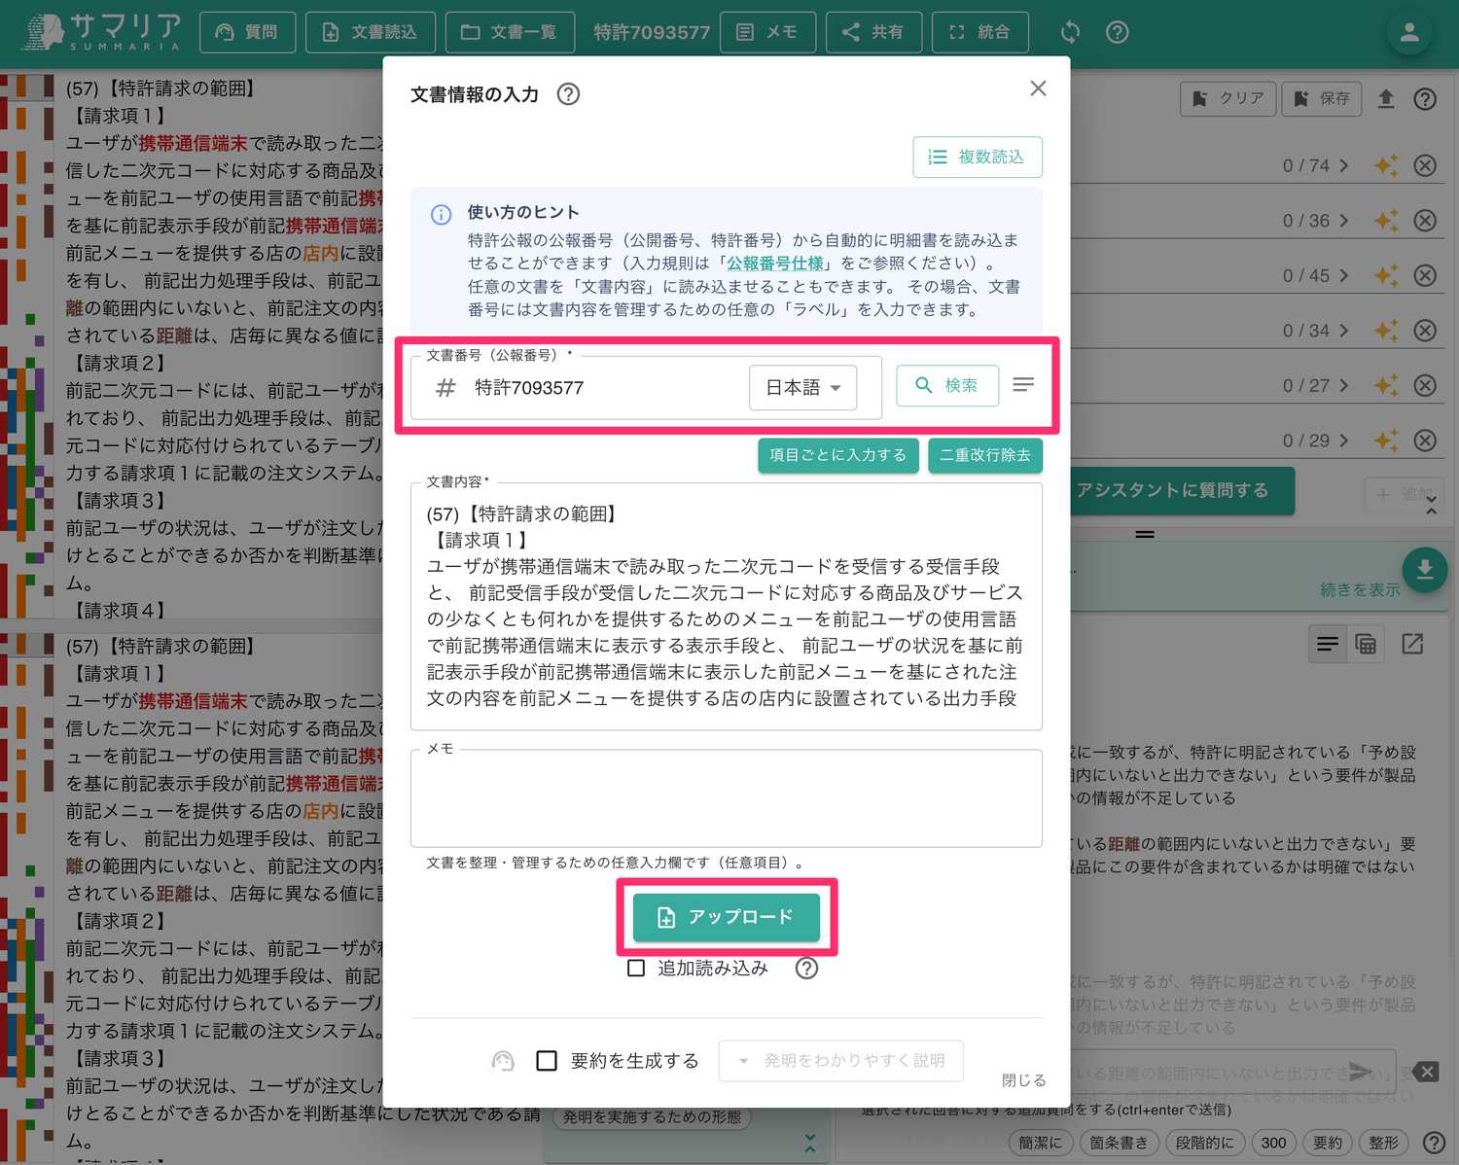Open the help icon next to 追加読み込み
Viewport: 1459px width, 1165px height.
point(806,969)
